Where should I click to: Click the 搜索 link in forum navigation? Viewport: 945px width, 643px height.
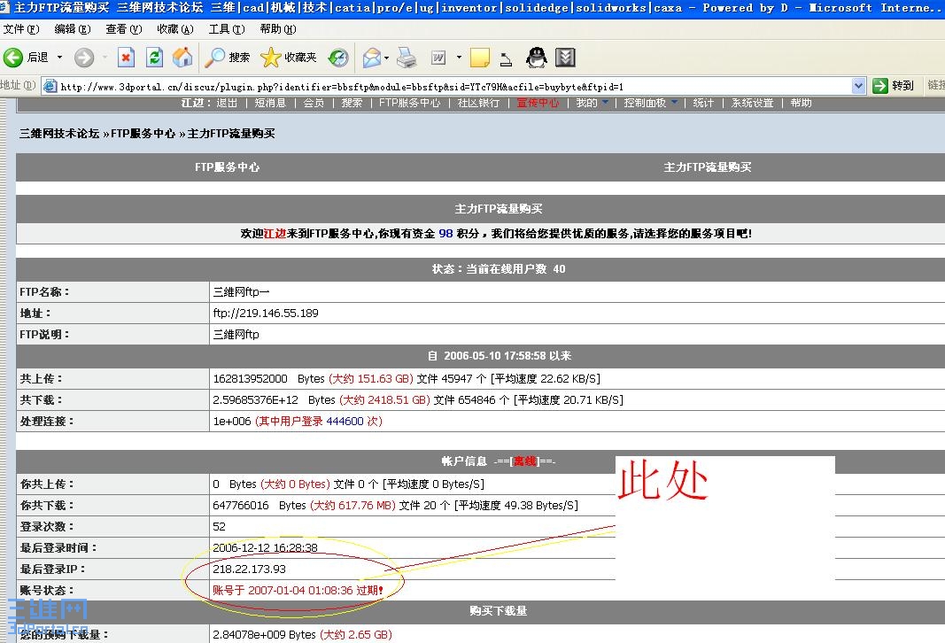pyautogui.click(x=352, y=103)
